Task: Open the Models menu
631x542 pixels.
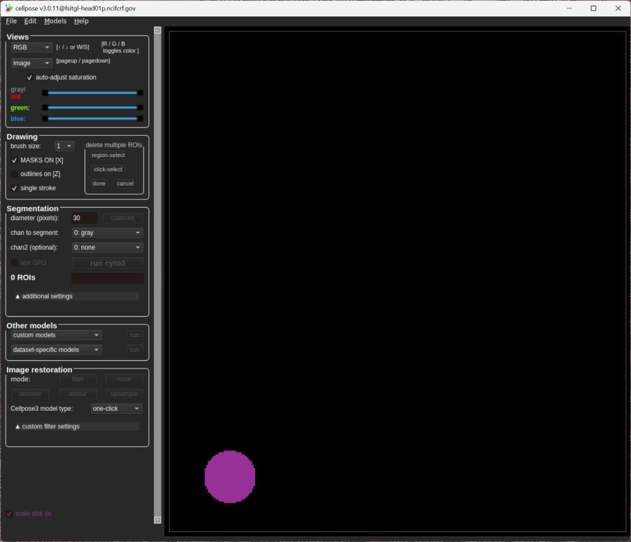Action: coord(55,21)
